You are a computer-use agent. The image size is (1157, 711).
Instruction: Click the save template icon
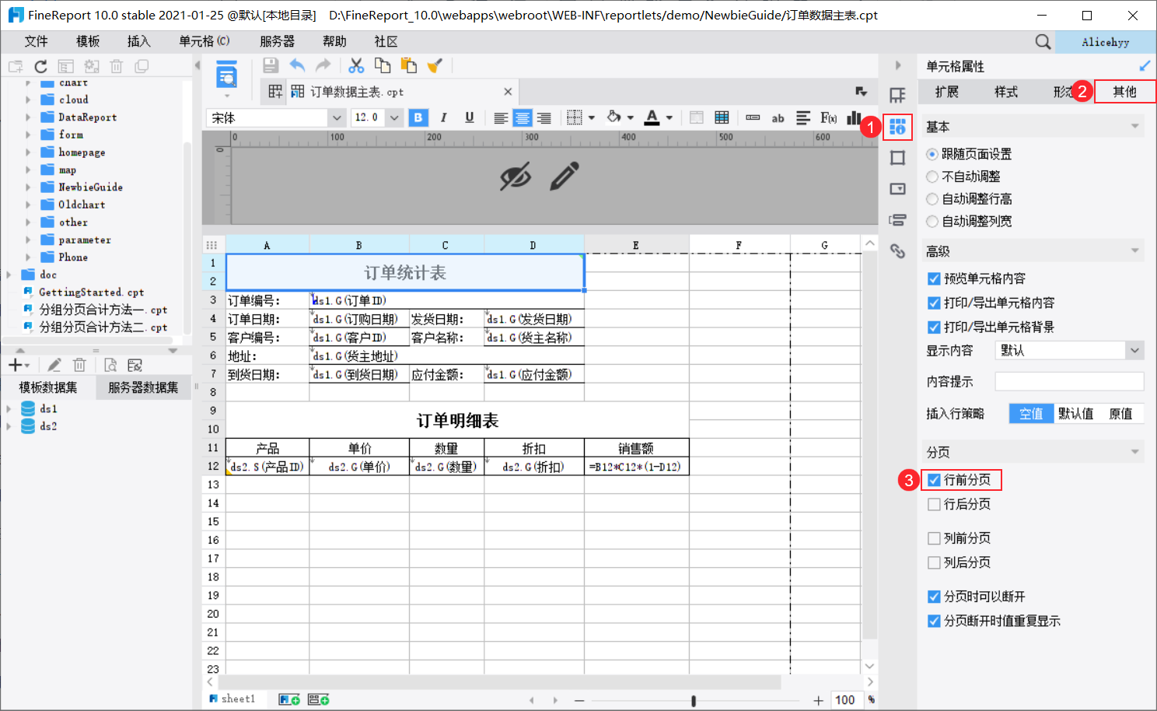[x=270, y=66]
